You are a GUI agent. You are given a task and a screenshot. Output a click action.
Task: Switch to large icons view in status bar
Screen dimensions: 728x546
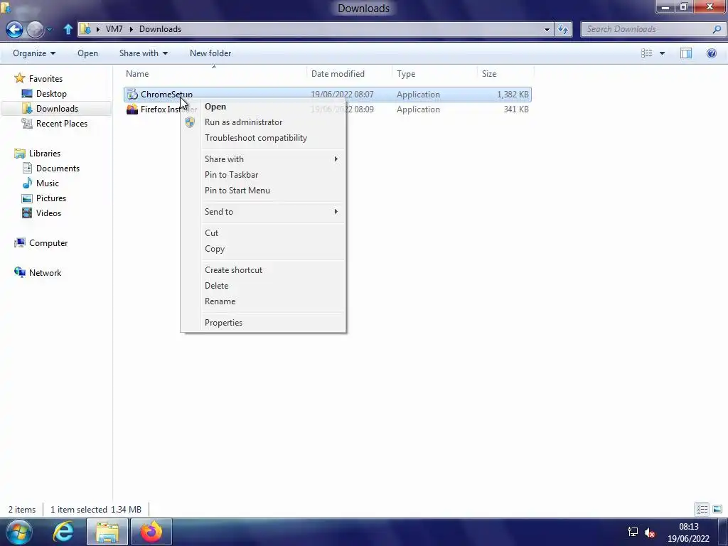pos(717,509)
